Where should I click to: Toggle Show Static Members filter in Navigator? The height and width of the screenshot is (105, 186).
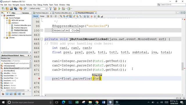pos(11,94)
